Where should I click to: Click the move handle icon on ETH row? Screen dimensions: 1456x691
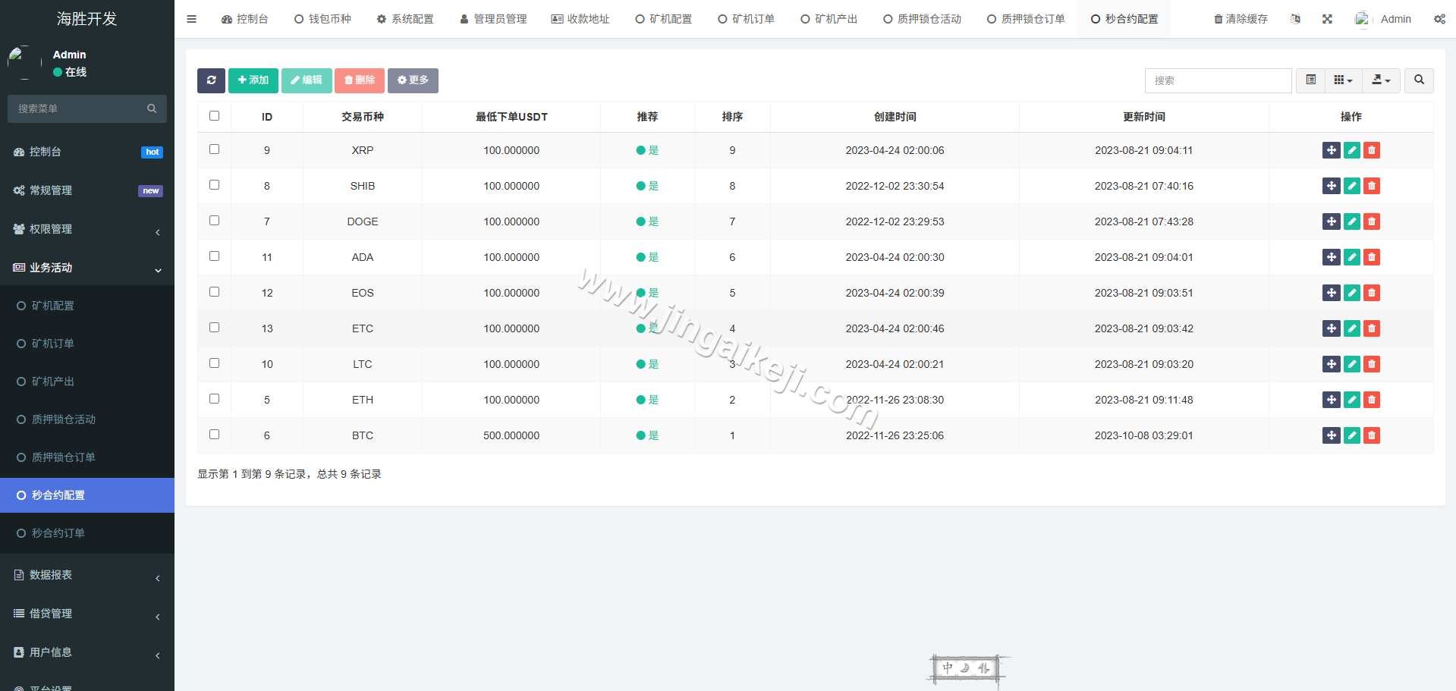pos(1332,400)
